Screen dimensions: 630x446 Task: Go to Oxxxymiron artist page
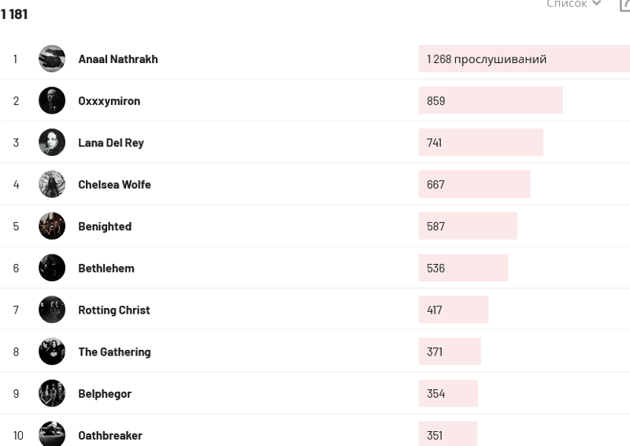coord(109,101)
